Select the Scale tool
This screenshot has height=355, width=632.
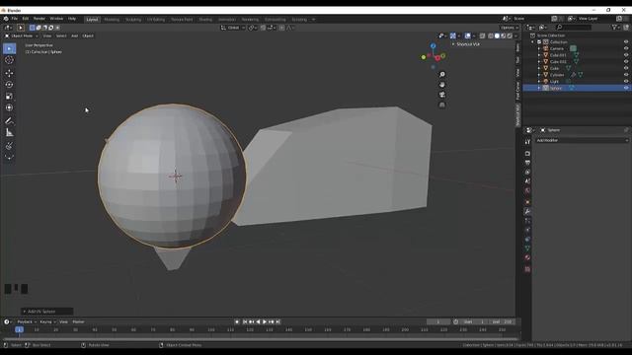tap(9, 97)
